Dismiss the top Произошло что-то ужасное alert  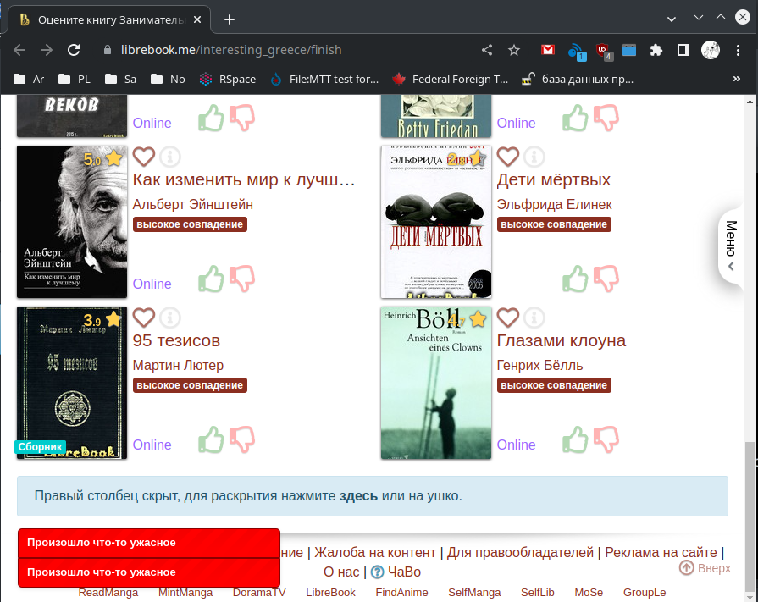[149, 543]
